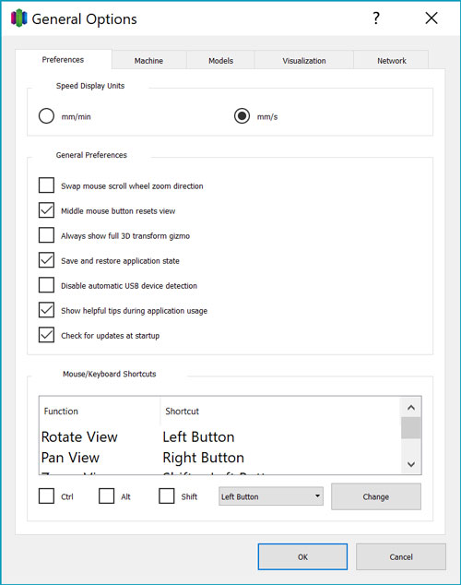Enable Always show full 3D transform gizmo

(x=46, y=235)
